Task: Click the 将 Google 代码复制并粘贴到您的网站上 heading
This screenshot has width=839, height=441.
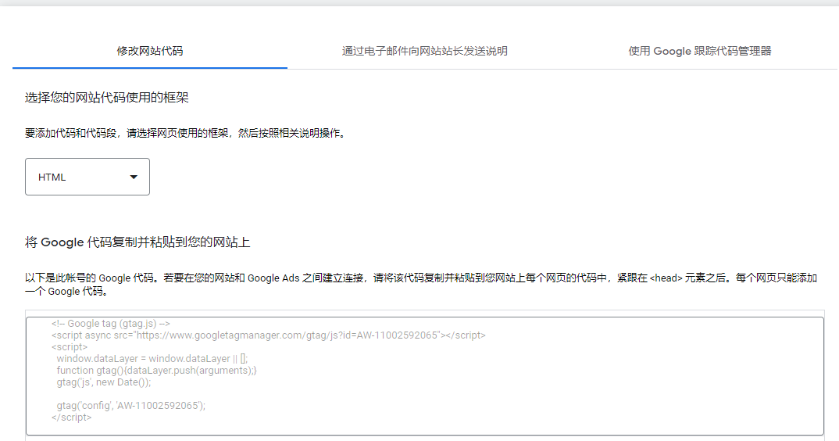Action: pos(137,242)
